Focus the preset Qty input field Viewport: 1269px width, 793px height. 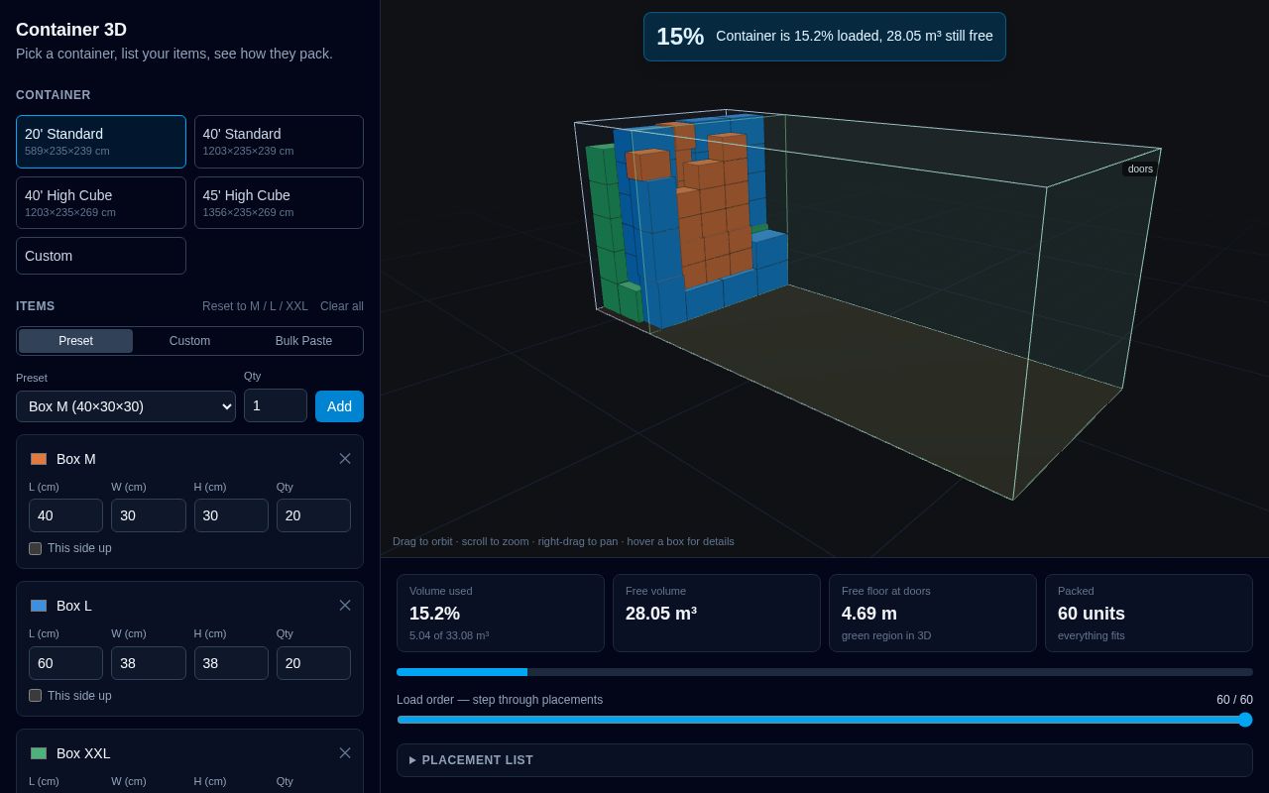tap(276, 405)
